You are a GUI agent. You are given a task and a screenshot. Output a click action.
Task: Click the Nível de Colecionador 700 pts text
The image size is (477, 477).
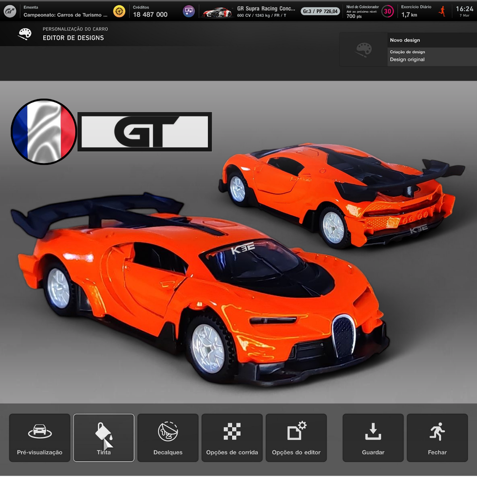[362, 12]
